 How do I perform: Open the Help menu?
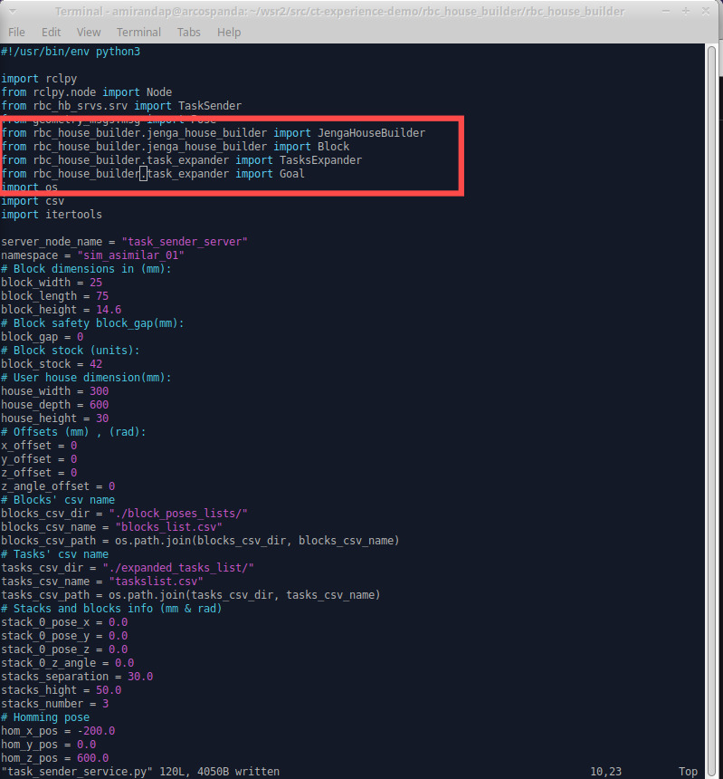pos(229,32)
